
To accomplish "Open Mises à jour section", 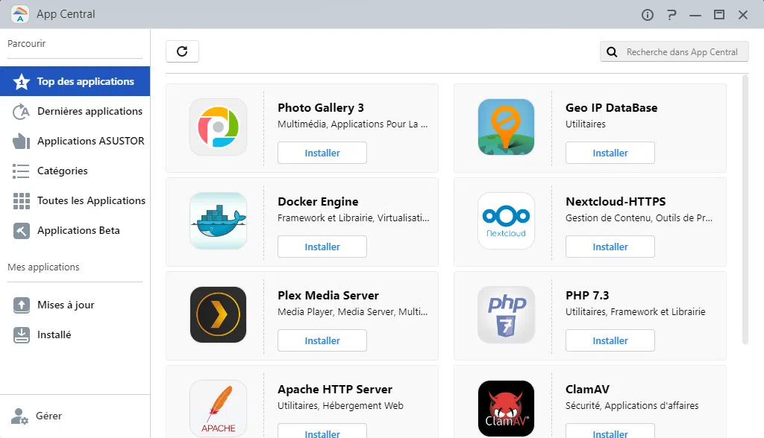I will coord(66,305).
